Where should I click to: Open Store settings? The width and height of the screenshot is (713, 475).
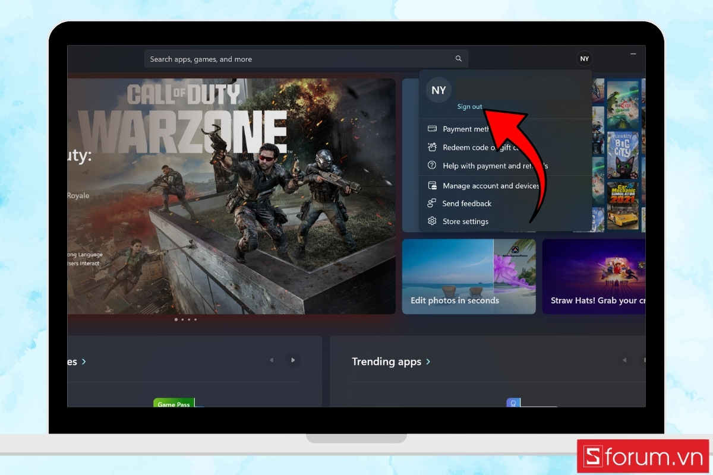click(505, 221)
